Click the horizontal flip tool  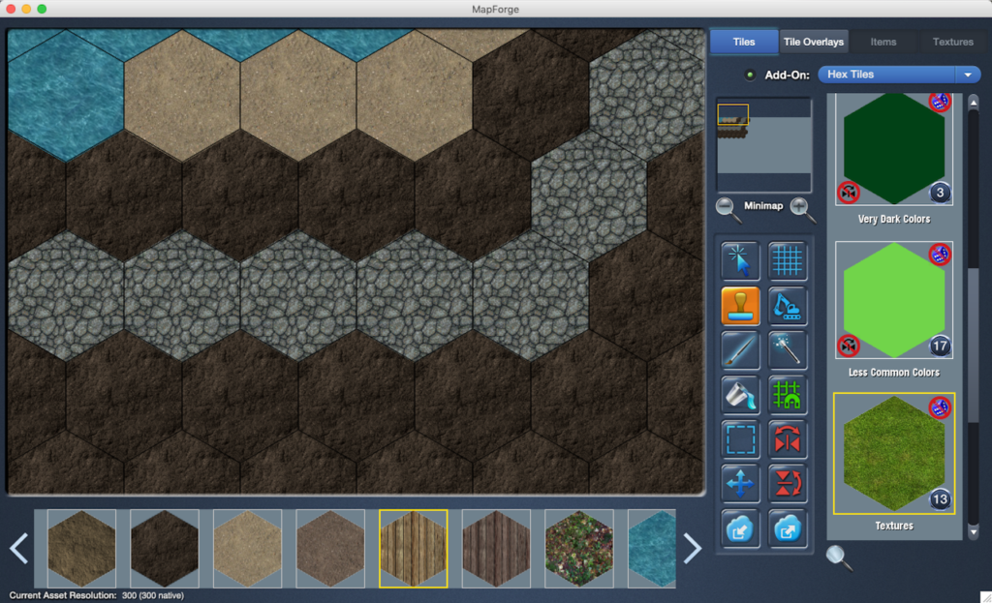tap(785, 439)
